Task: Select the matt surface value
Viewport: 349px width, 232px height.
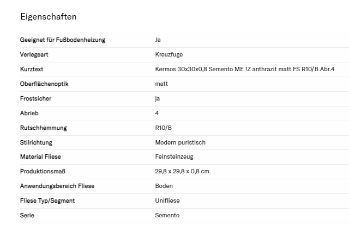Action: coord(161,84)
